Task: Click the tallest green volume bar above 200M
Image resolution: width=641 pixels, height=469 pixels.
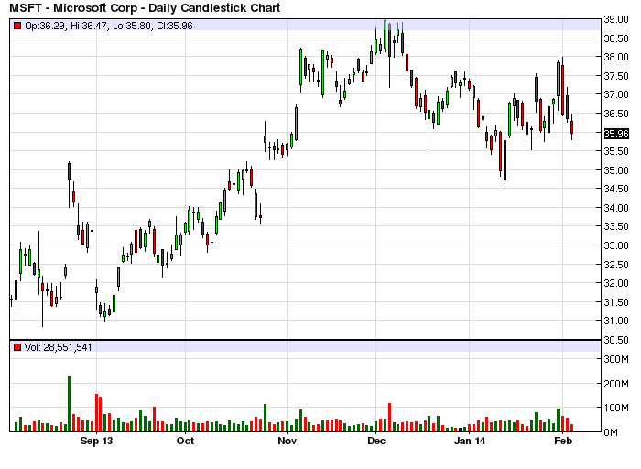Action: point(69,404)
